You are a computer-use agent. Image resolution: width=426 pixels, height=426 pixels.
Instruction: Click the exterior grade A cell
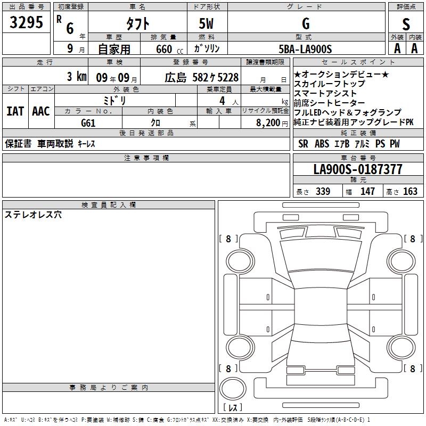(x=397, y=48)
